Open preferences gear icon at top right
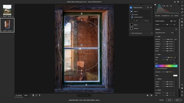Image resolution: width=184 pixels, height=103 pixels. pos(178,2)
